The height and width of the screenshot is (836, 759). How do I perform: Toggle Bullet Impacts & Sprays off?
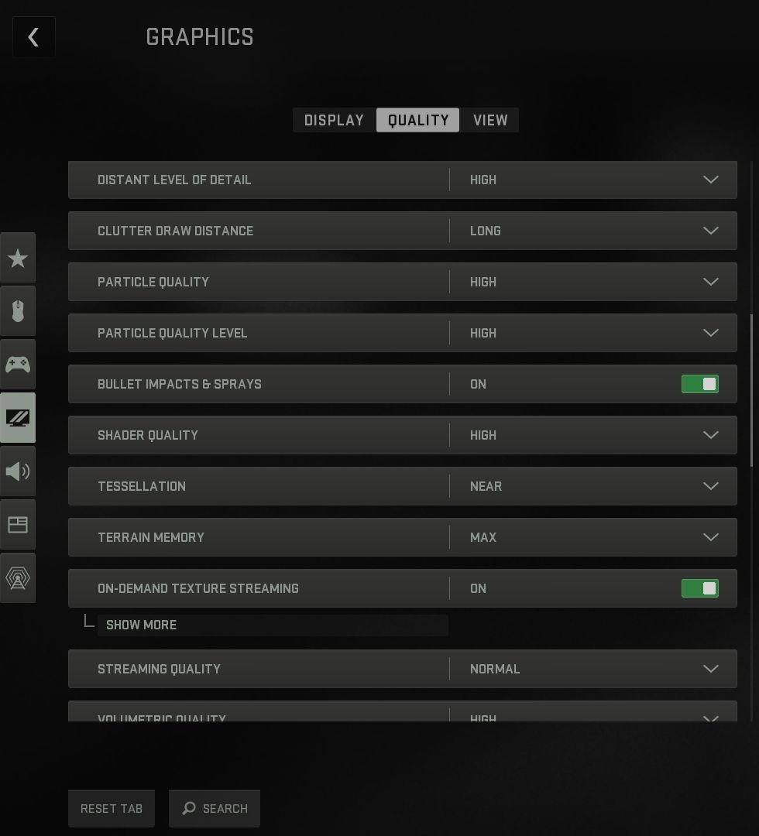point(699,384)
